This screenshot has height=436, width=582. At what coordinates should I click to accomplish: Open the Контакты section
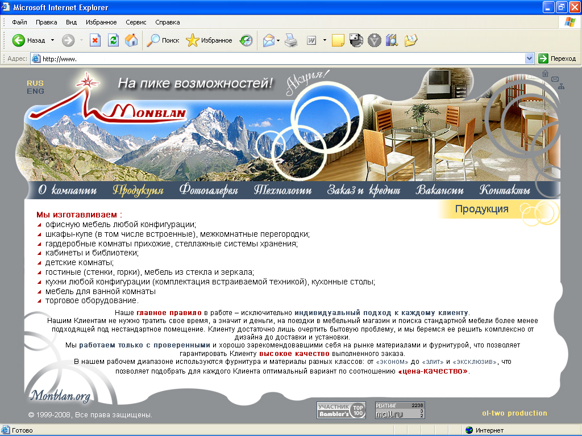505,190
